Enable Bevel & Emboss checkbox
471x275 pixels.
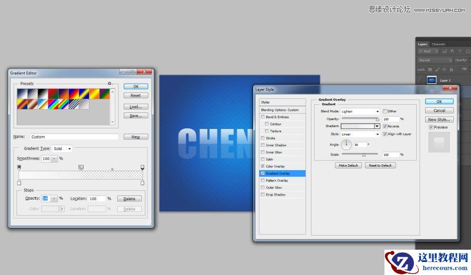click(x=263, y=117)
